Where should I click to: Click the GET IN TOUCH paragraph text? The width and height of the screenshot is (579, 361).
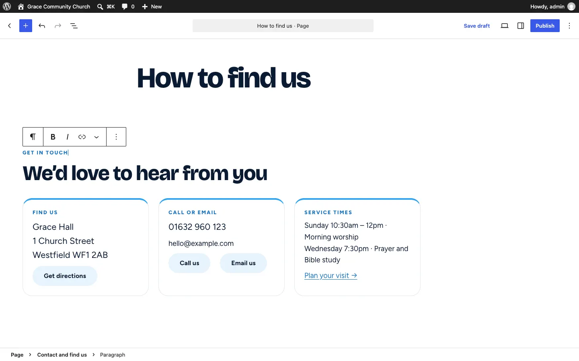(x=45, y=153)
